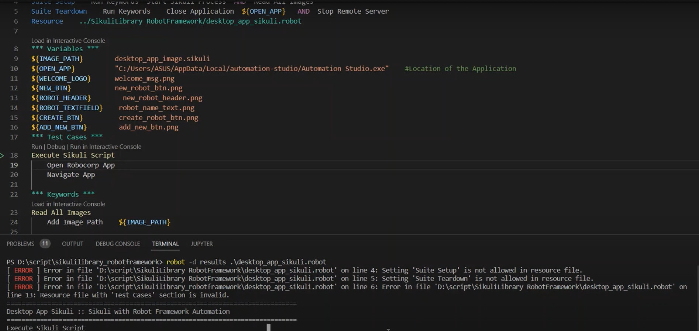Click the Navigate App keyword on line 20
699x331 pixels.
(71, 175)
